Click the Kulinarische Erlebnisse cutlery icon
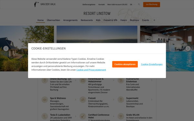The image size is (194, 121). (121, 80)
